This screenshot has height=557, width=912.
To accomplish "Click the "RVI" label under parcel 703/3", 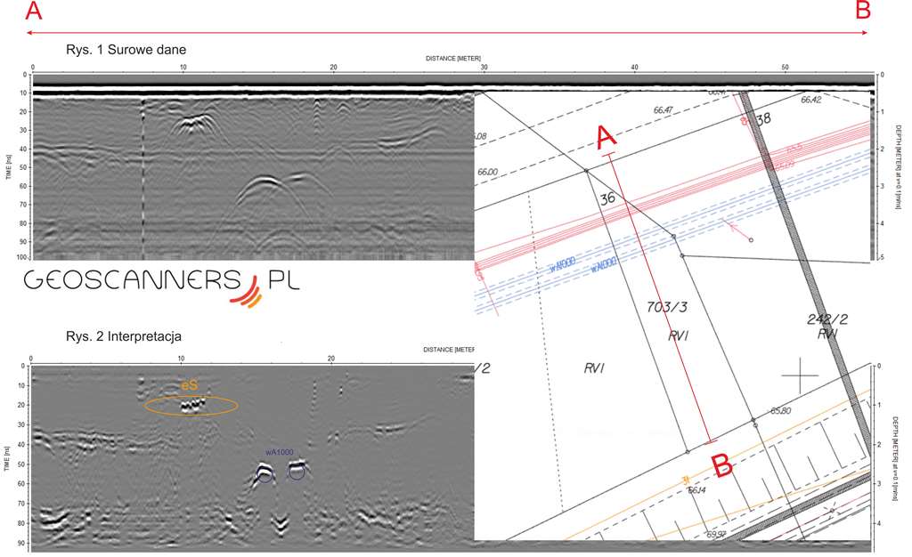I will point(678,335).
